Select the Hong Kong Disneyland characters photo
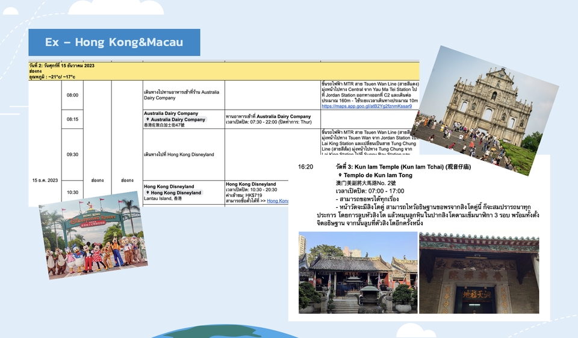 93,235
